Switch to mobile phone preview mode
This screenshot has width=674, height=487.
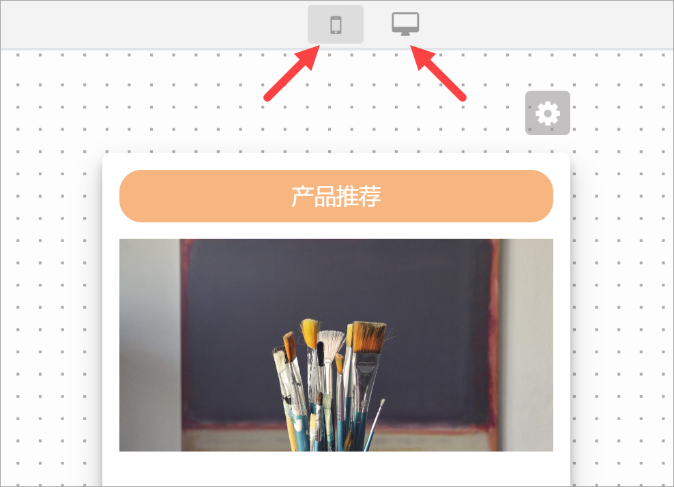tap(335, 25)
